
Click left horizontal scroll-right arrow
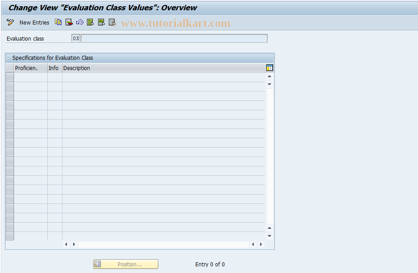click(74, 244)
